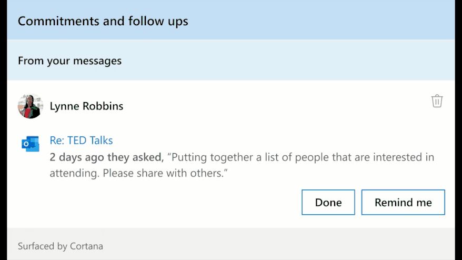Open Lynne Robbins' profile picture
Image resolution: width=462 pixels, height=260 pixels.
31,106
